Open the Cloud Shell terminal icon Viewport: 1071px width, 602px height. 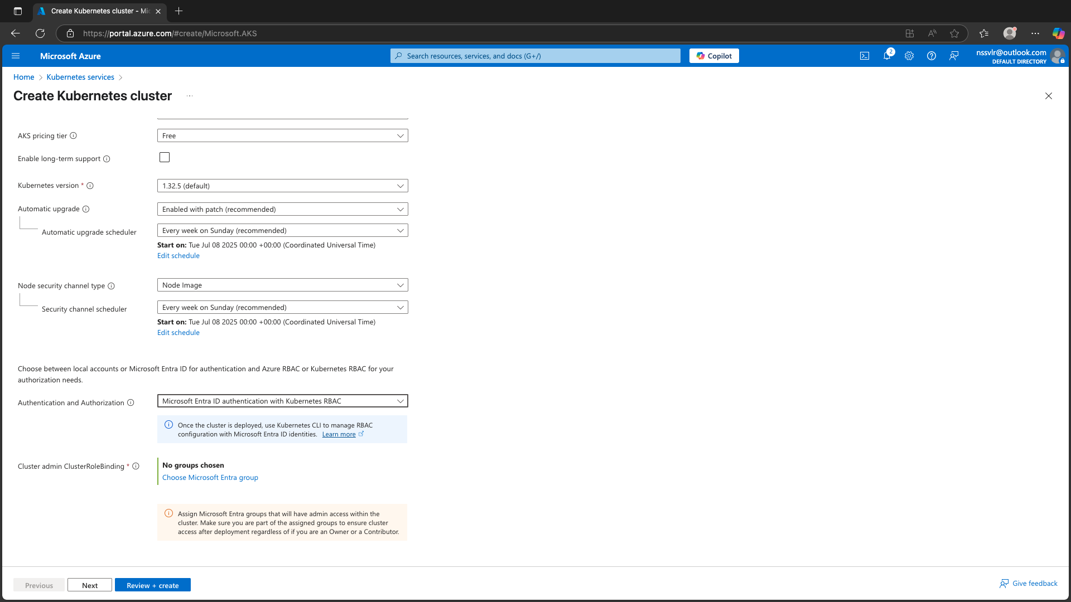click(x=864, y=56)
